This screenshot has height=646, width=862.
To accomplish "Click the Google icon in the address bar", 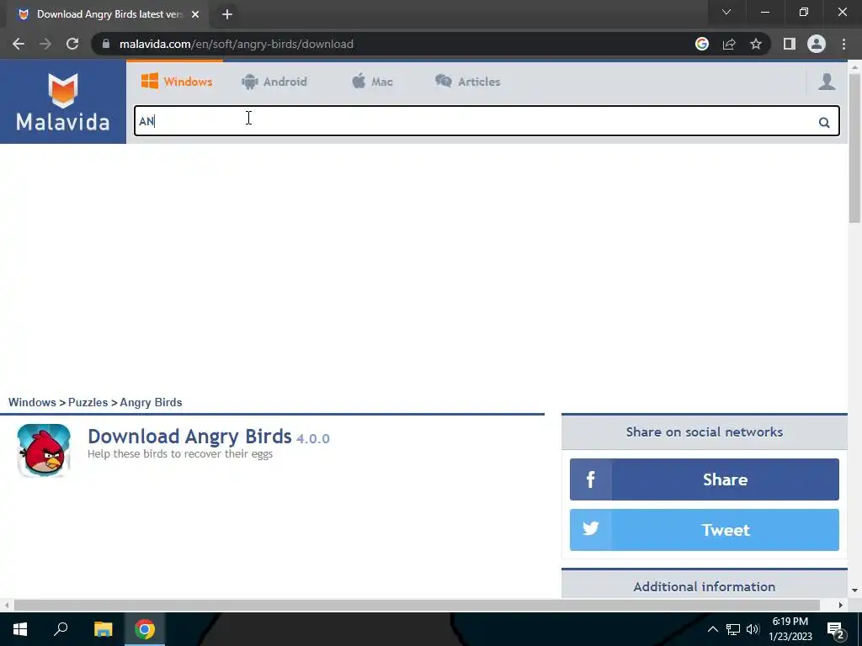I will [701, 44].
